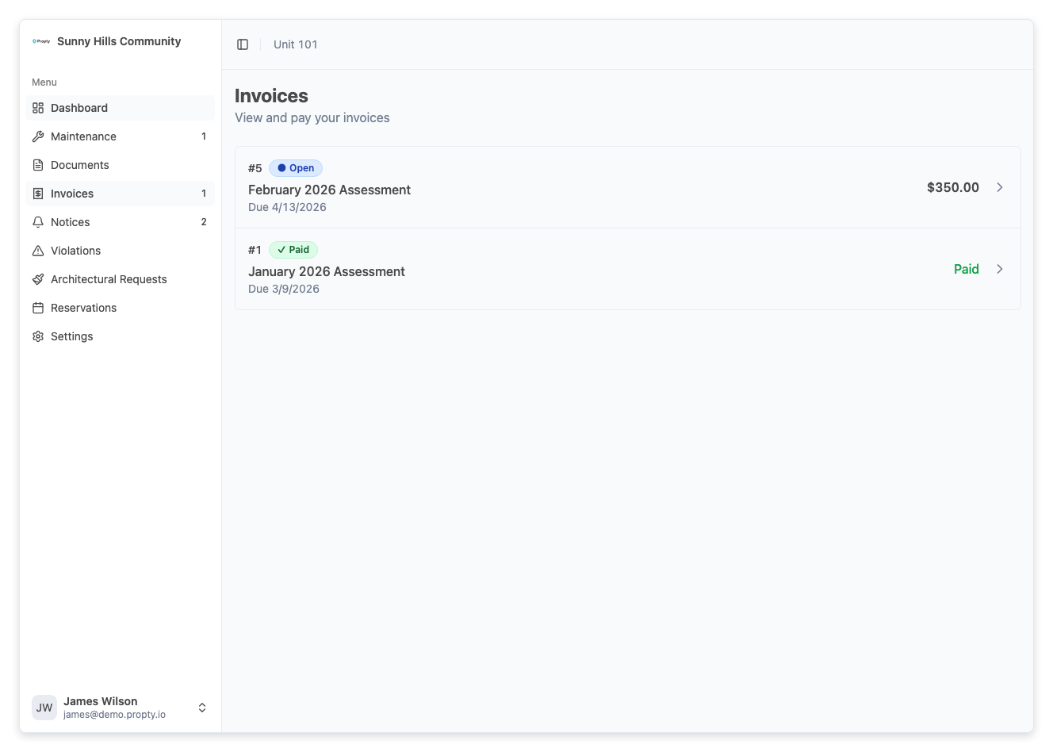The height and width of the screenshot is (752, 1053).
Task: Open Maintenance via the wrench icon
Action: (x=38, y=136)
